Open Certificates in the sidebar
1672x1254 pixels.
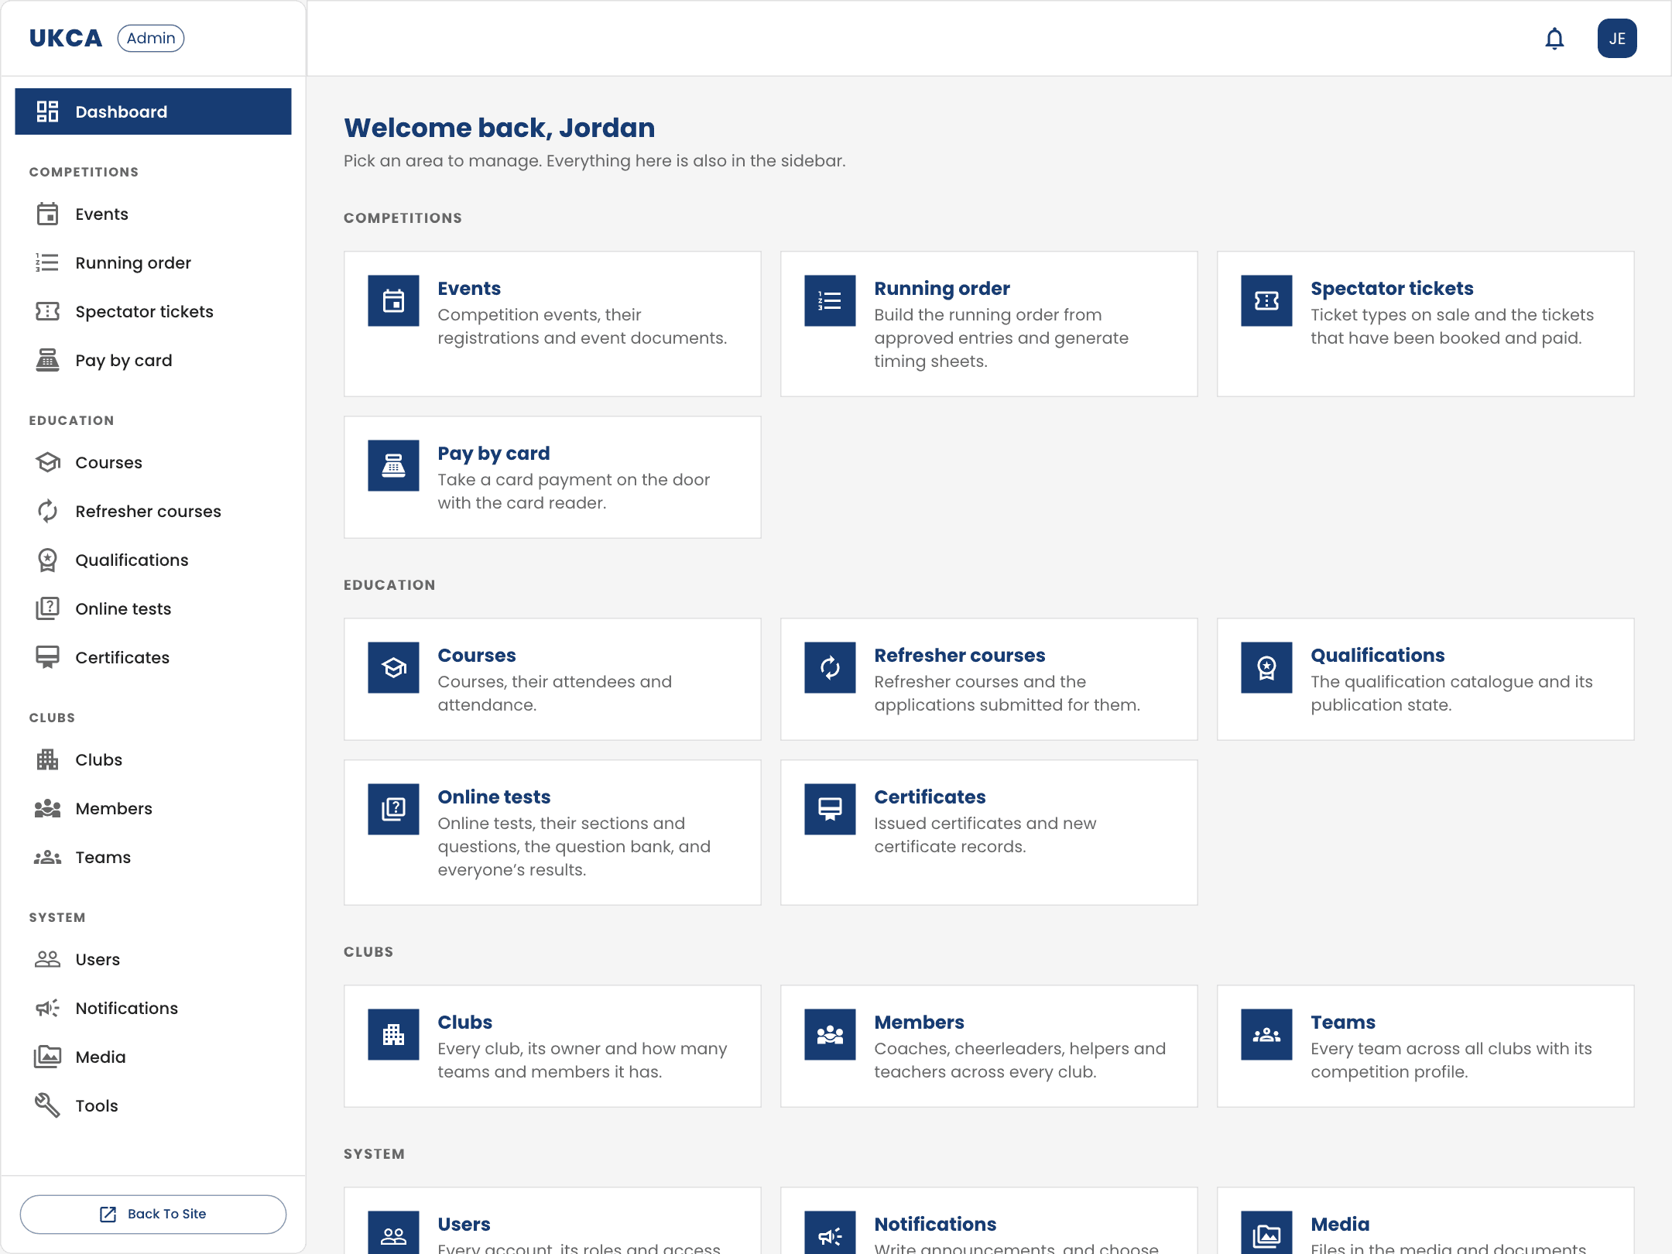[x=153, y=657]
